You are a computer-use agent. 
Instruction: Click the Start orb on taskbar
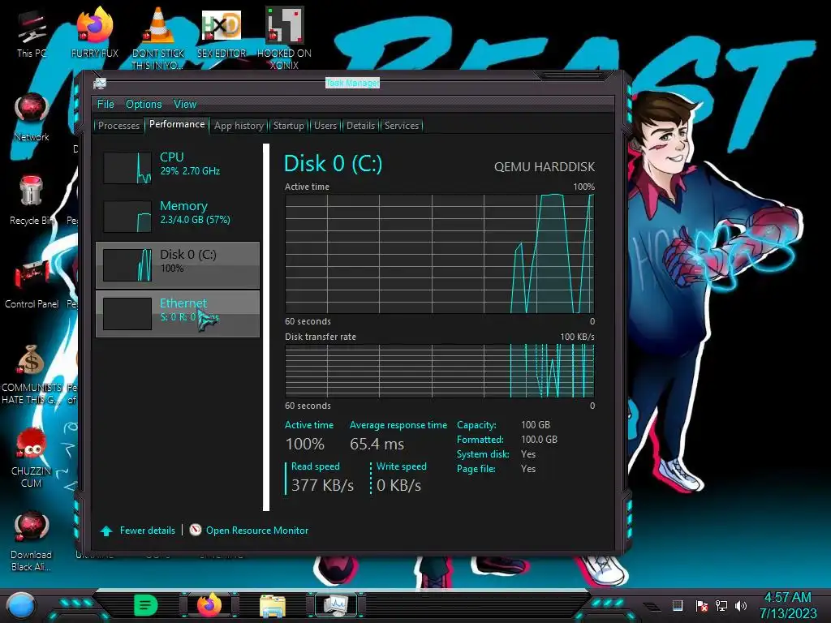(x=20, y=605)
